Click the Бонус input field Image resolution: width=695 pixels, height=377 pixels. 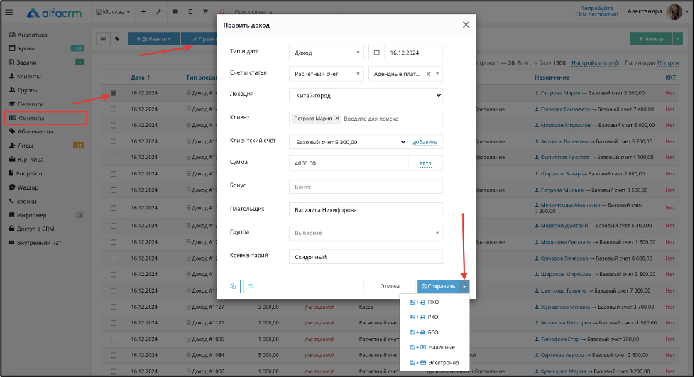366,187
